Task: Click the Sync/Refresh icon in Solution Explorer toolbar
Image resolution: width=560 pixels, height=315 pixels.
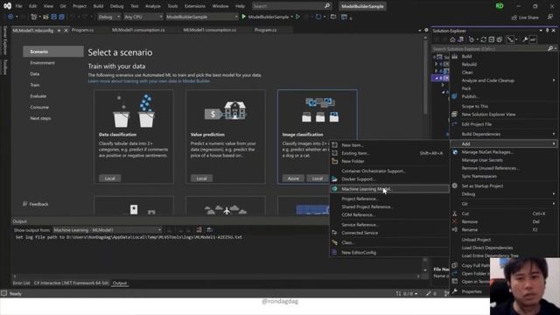Action: [x=483, y=39]
